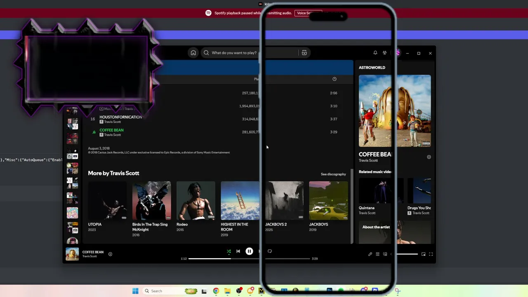Click the See discography link

click(333, 174)
